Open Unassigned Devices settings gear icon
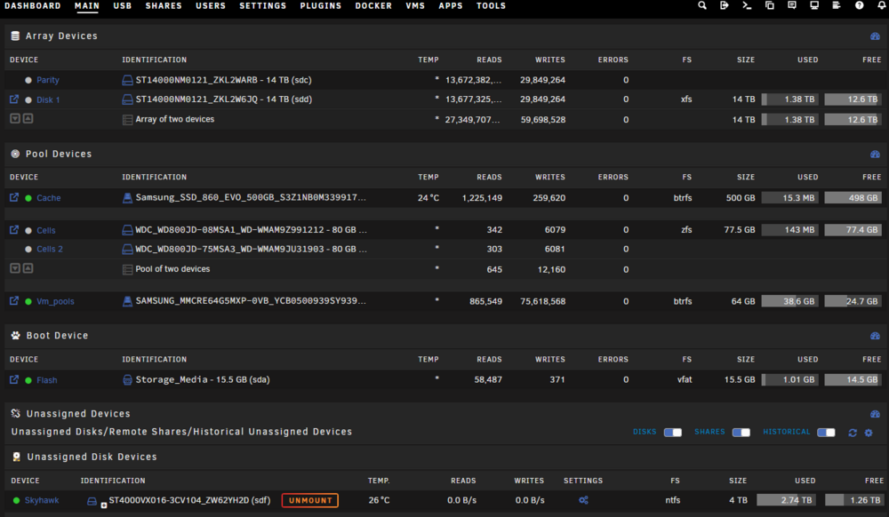 (x=869, y=433)
